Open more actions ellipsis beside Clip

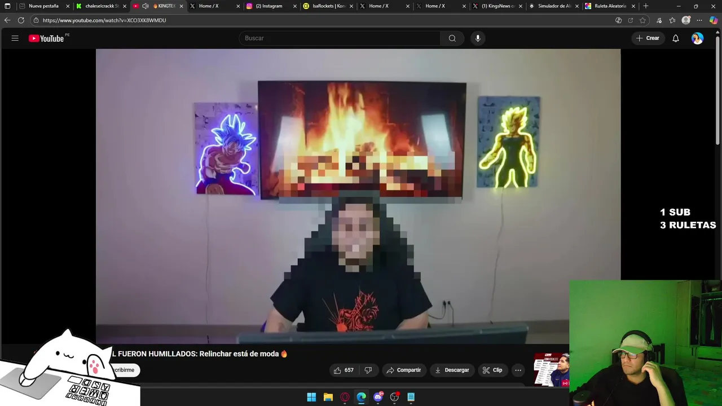(x=518, y=370)
